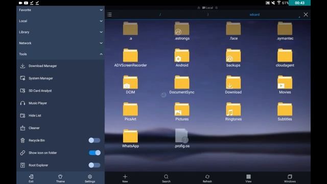This screenshot has height=184, width=327.
Task: Open the DocumentSync folder
Action: click(182, 84)
